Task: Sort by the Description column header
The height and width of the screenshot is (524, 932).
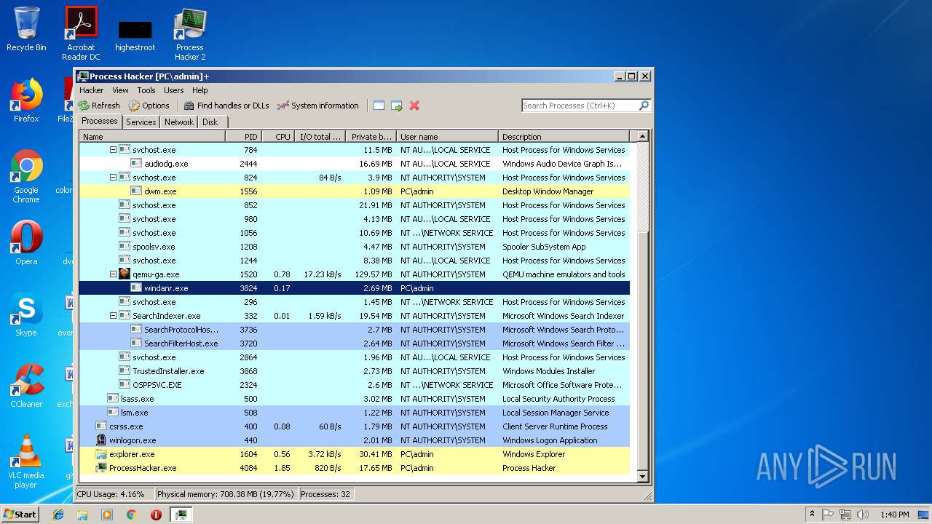Action: coord(564,136)
